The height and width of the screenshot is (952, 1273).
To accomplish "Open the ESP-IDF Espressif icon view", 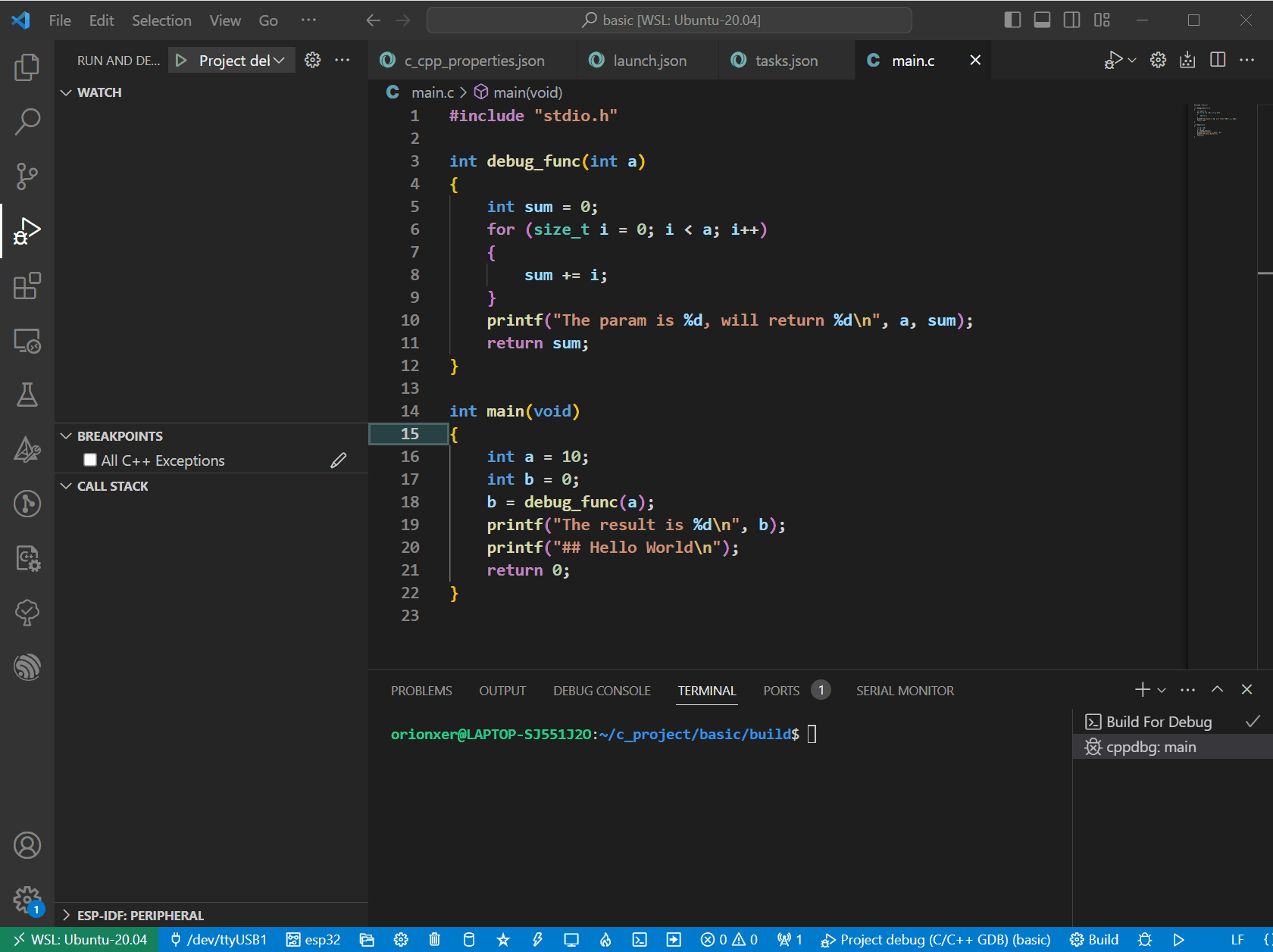I will (27, 667).
